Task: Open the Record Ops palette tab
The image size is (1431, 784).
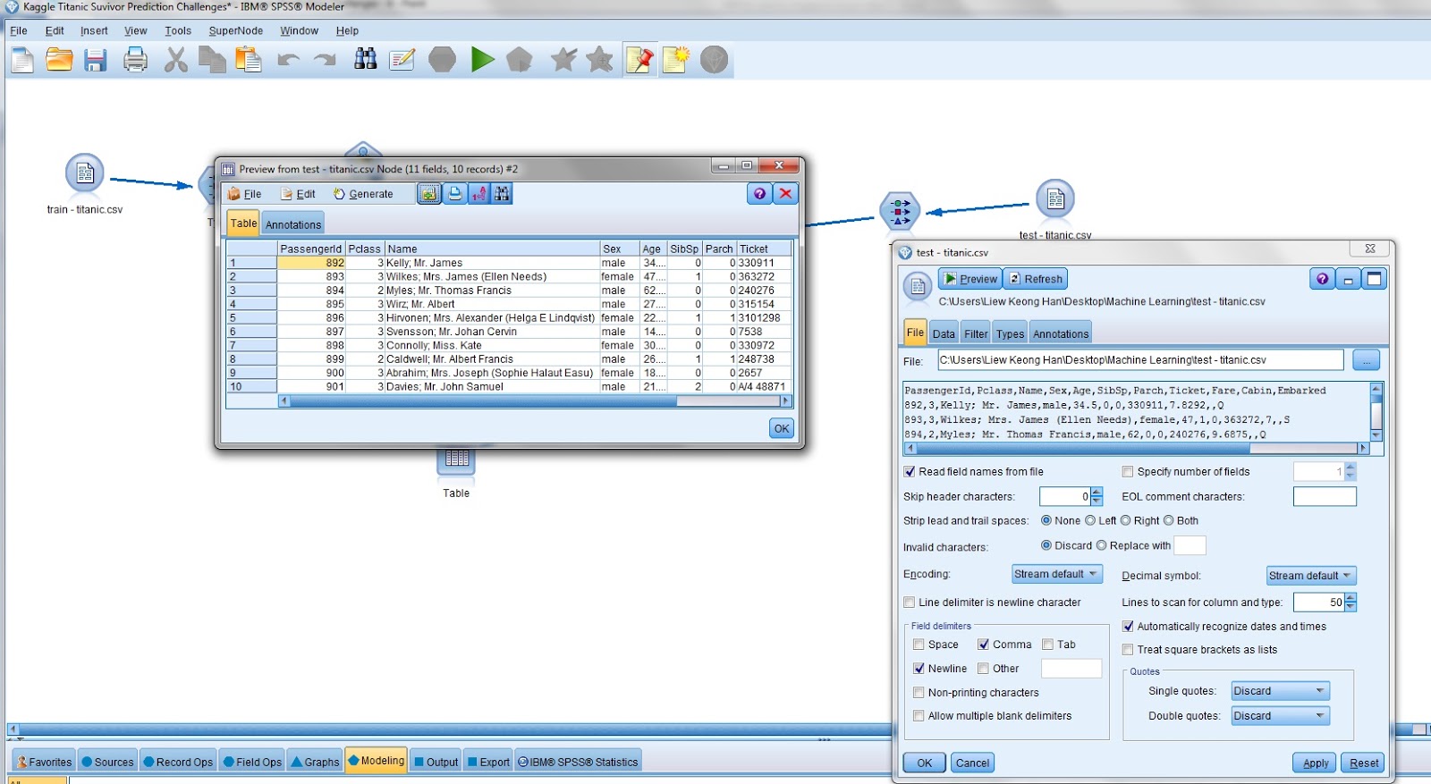Action: [x=178, y=762]
